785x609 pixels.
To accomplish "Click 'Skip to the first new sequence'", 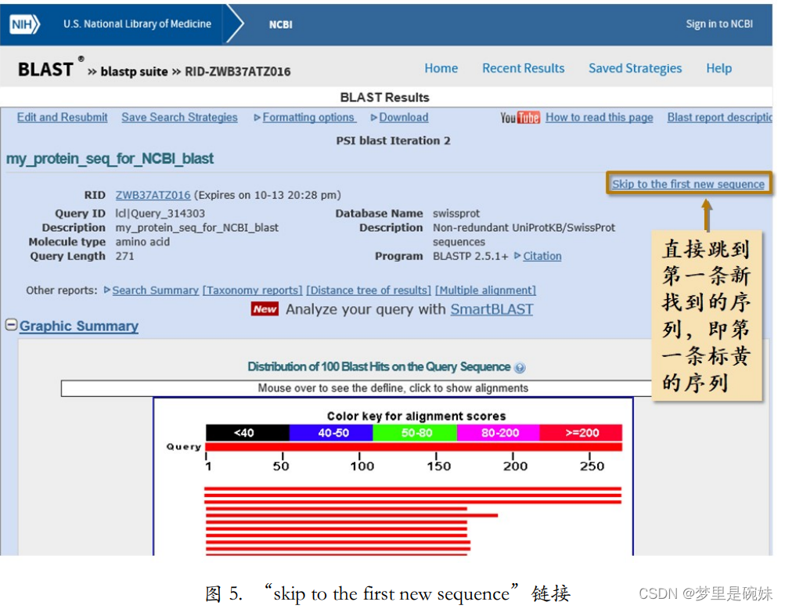I will 688,183.
